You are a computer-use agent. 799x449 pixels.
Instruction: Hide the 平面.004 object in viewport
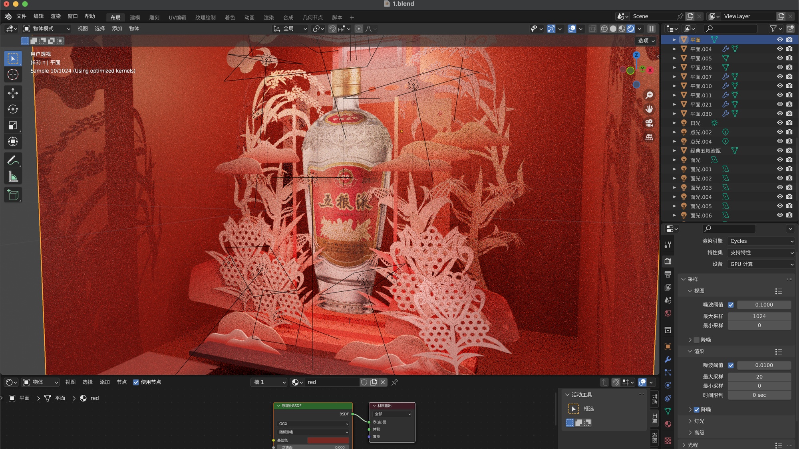780,49
